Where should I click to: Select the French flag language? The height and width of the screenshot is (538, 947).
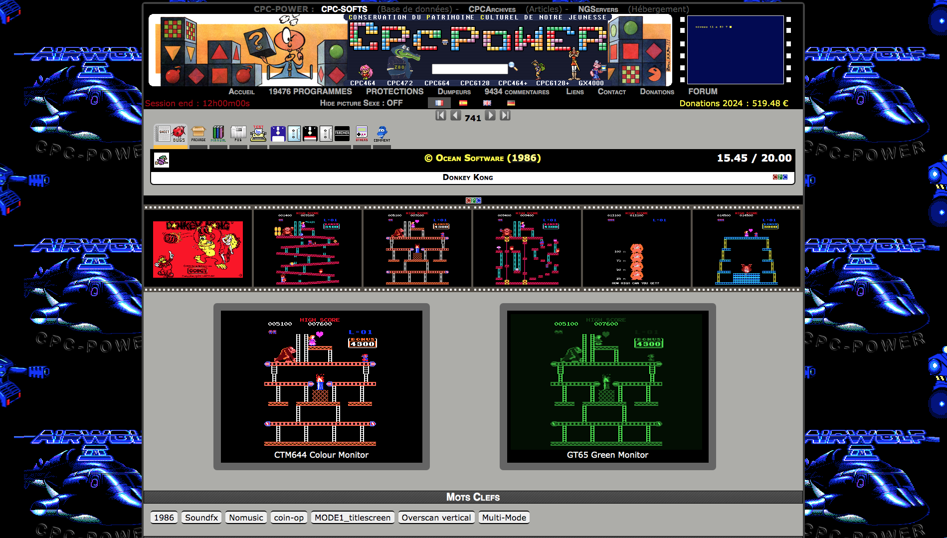pyautogui.click(x=439, y=103)
